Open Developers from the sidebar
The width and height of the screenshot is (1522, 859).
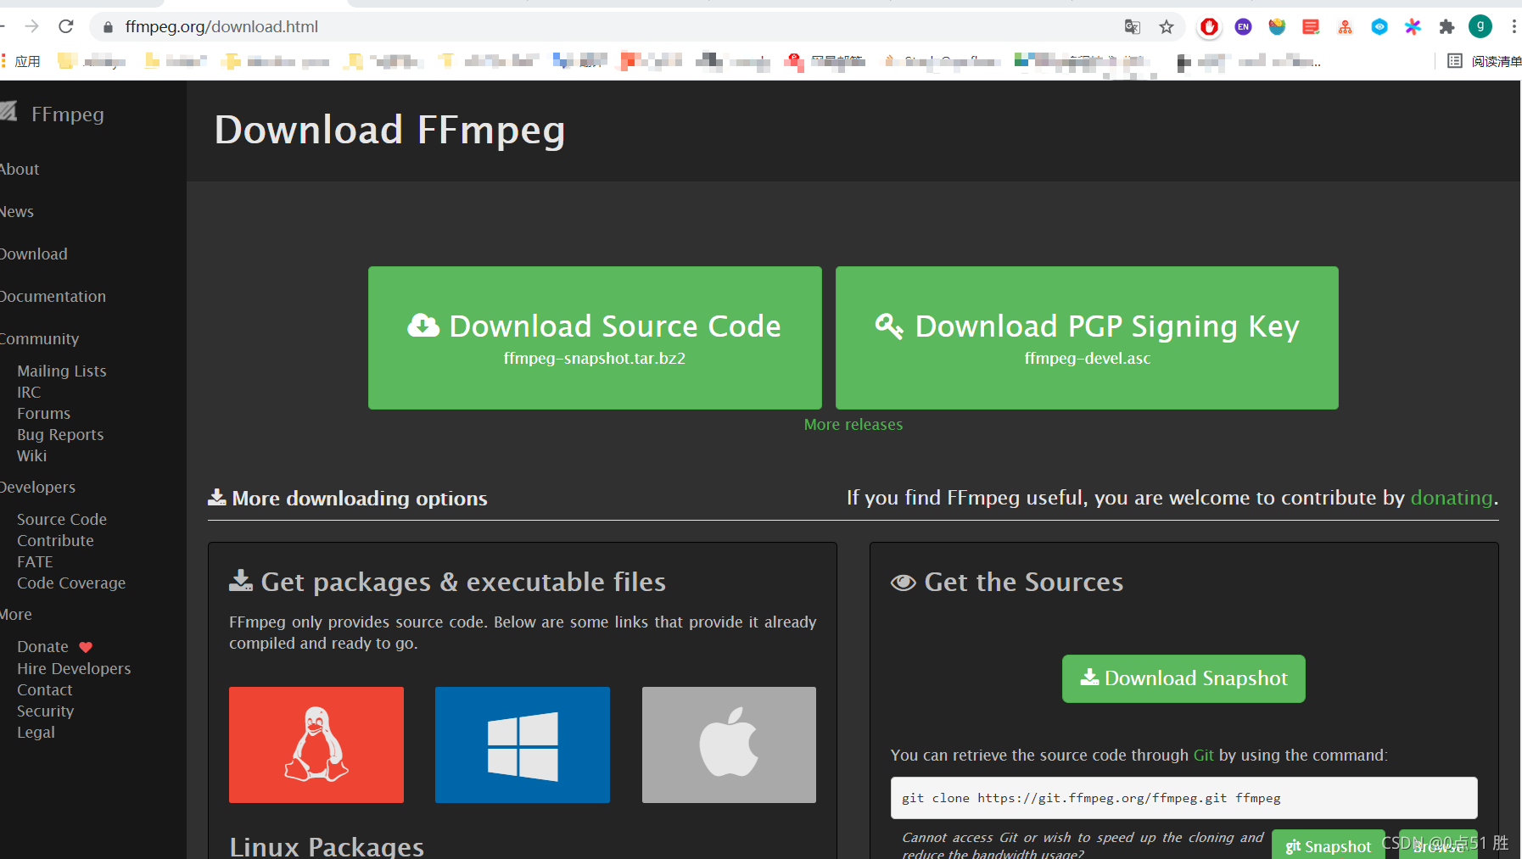(37, 487)
